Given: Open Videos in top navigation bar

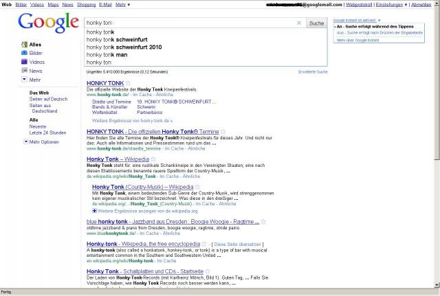Looking at the screenshot, I should pyautogui.click(x=37, y=5).
